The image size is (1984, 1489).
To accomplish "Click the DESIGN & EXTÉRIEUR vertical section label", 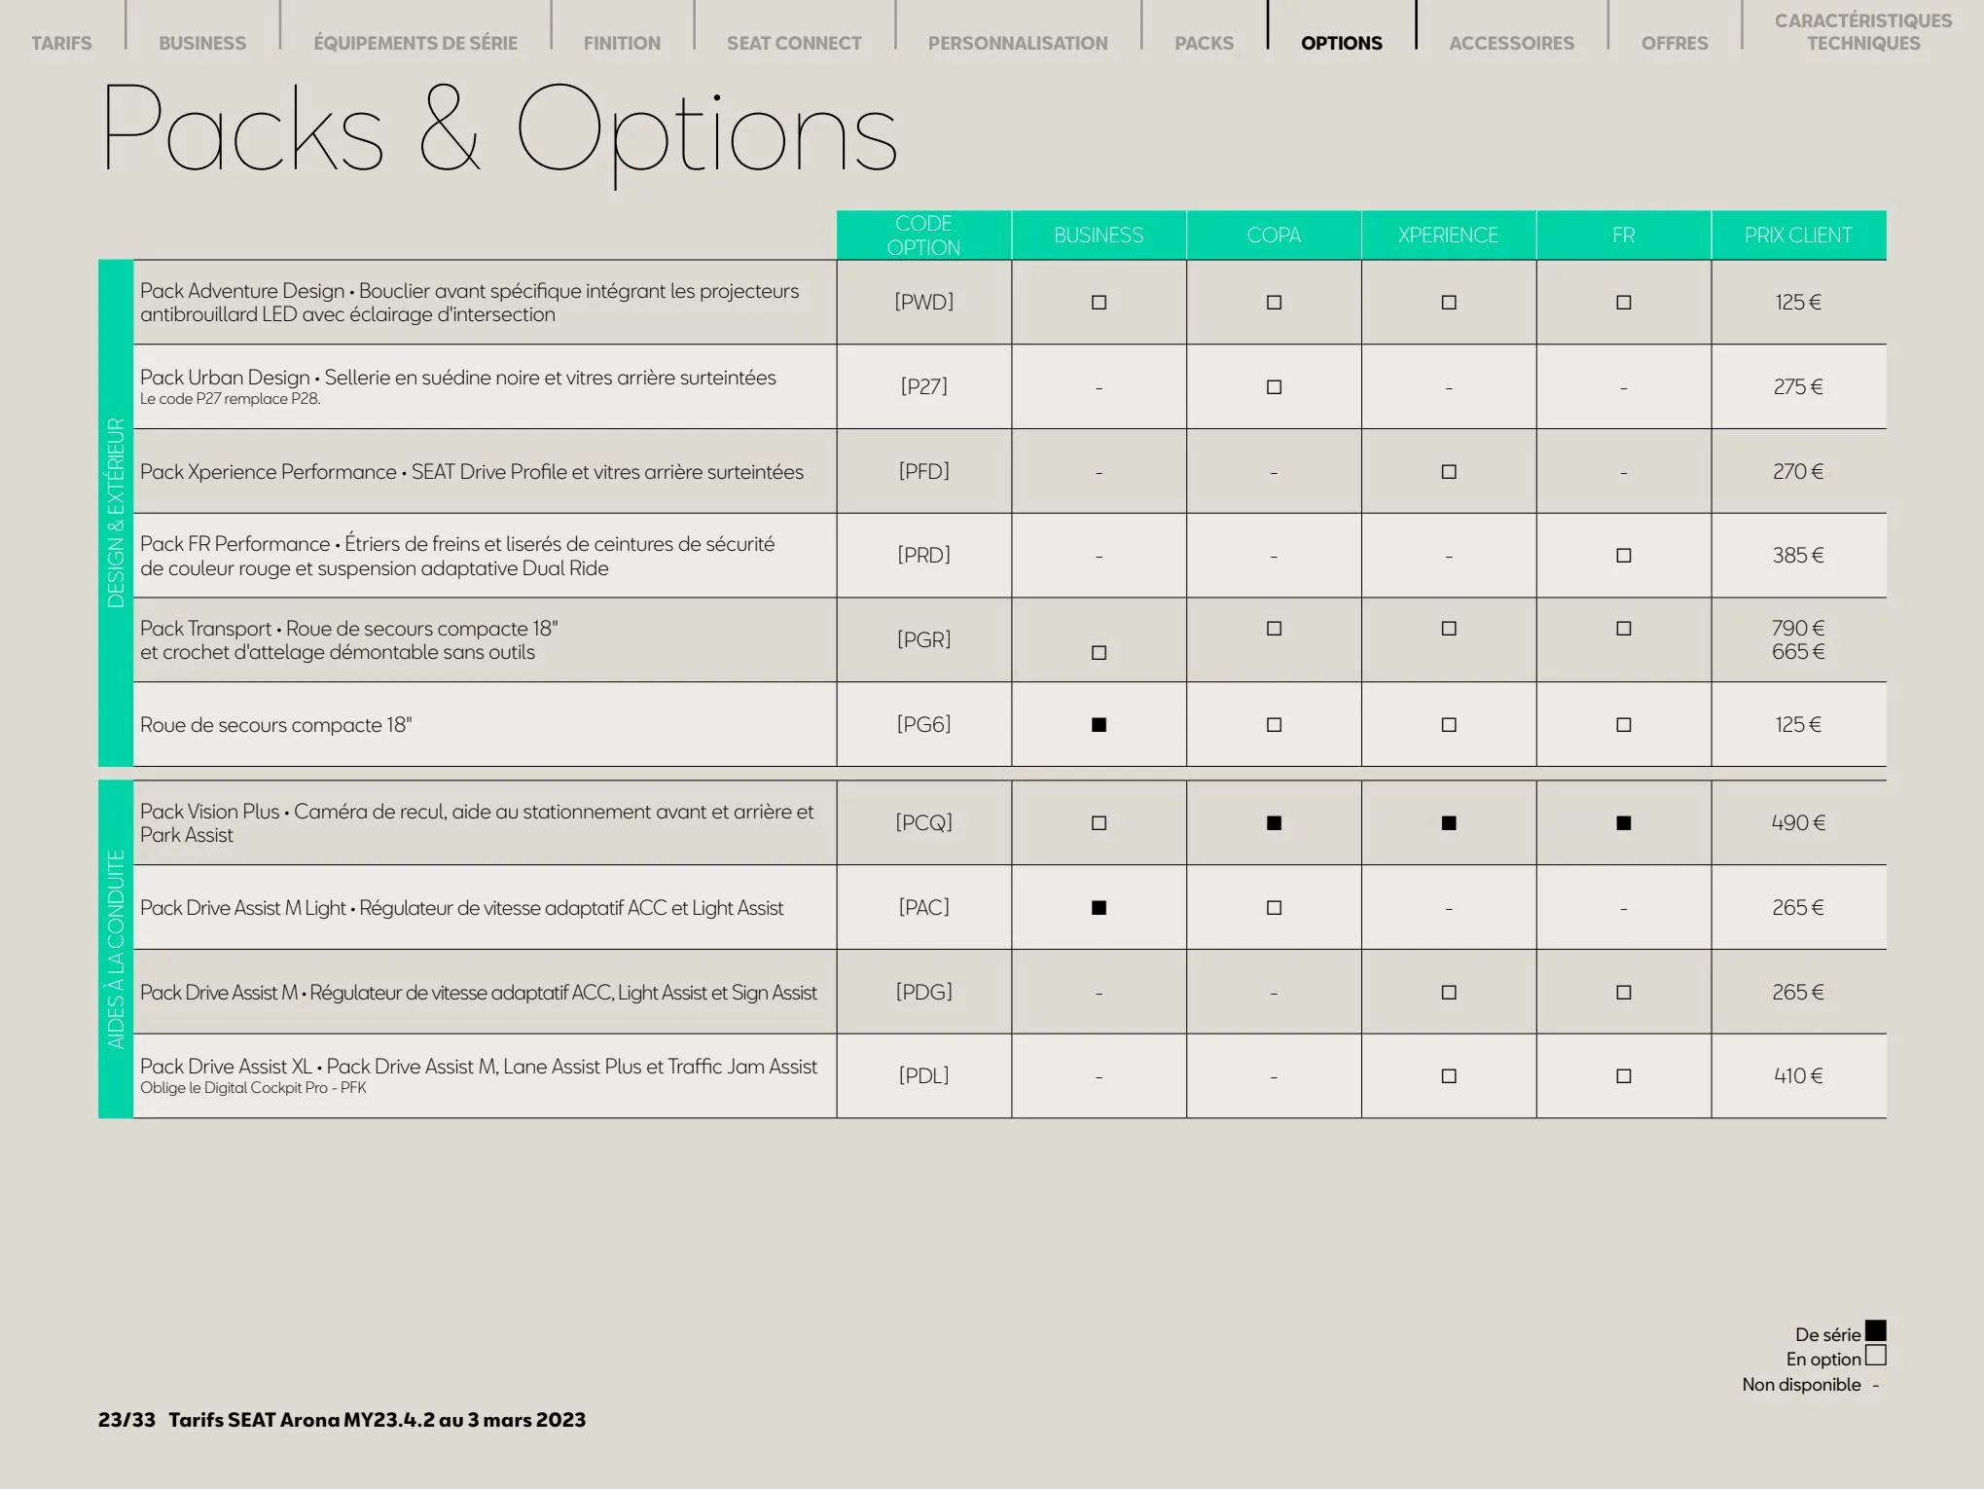I will 116,513.
